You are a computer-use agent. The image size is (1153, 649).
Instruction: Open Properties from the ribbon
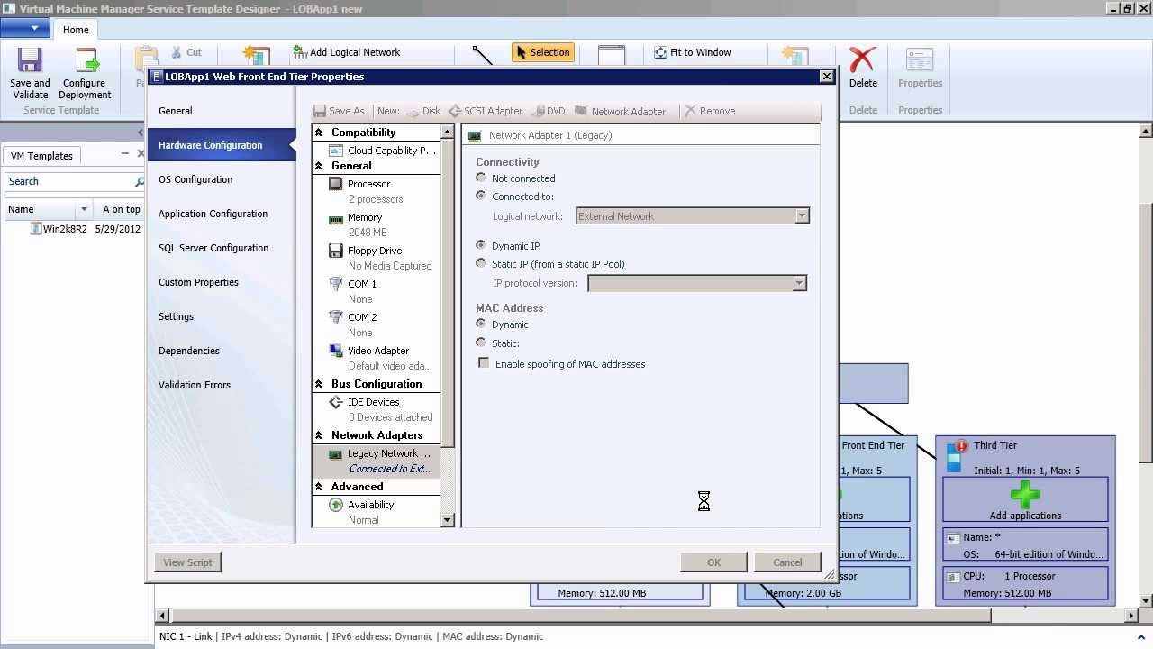coord(920,68)
